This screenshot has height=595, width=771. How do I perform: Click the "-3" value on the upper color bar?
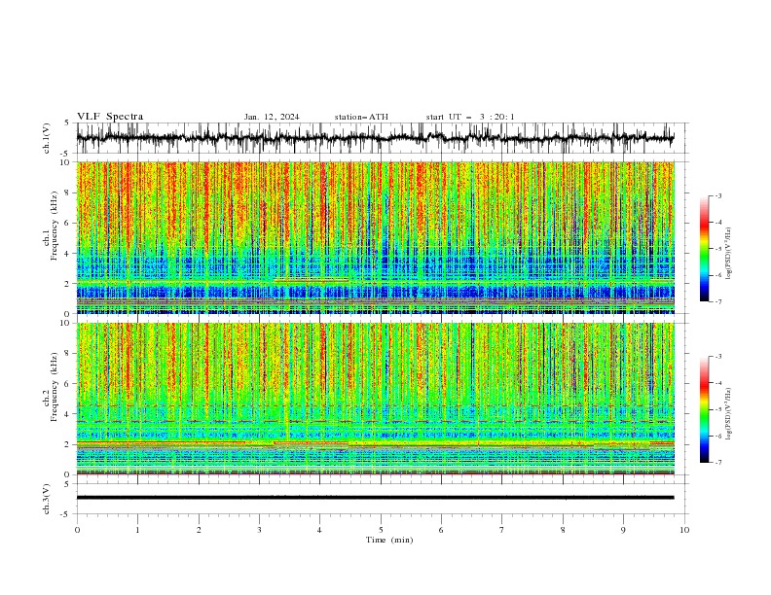[717, 195]
